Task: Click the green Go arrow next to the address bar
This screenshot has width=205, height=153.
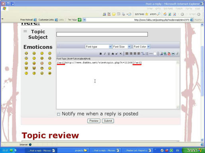Action: [x=80, y=20]
